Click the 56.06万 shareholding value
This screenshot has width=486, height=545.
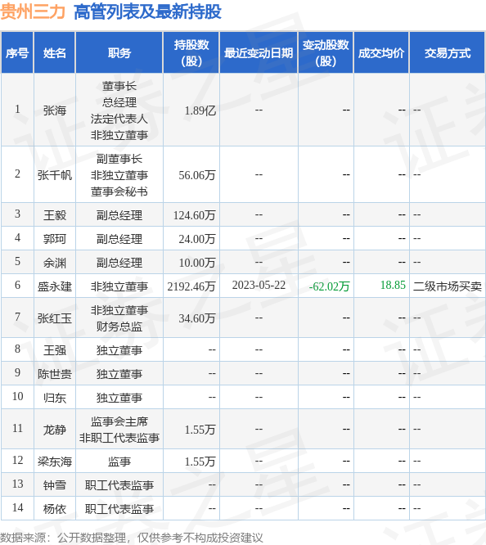[197, 175]
